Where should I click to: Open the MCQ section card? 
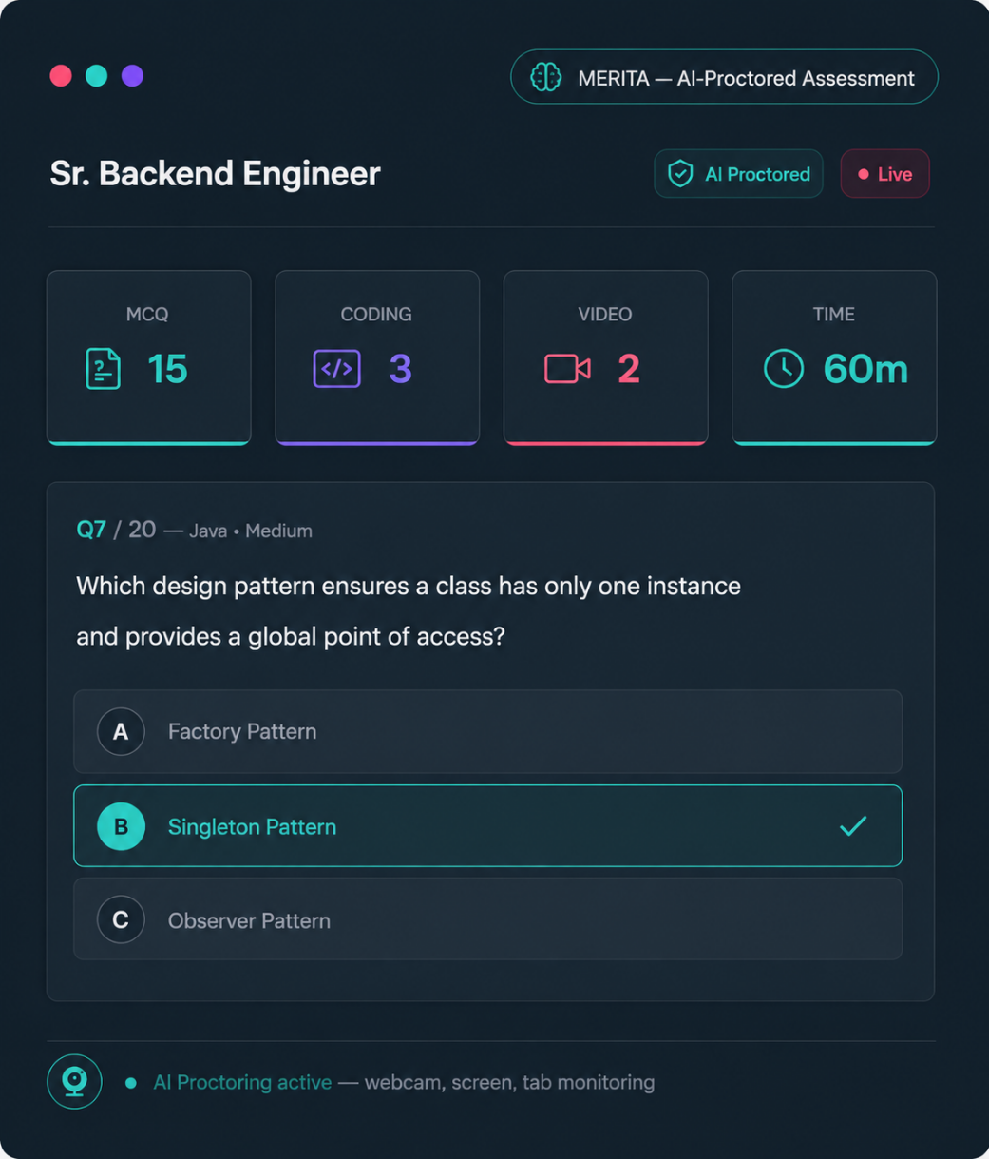click(149, 357)
